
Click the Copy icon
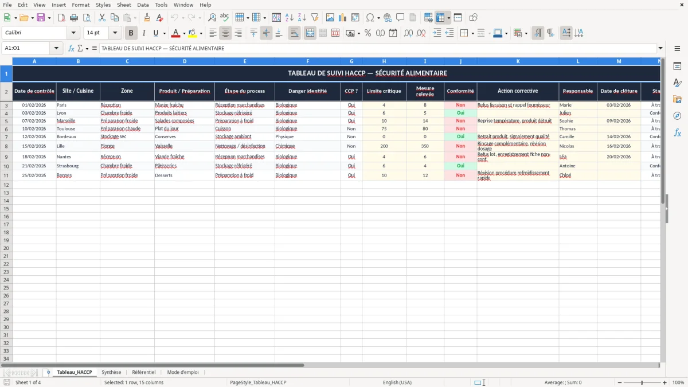115,18
